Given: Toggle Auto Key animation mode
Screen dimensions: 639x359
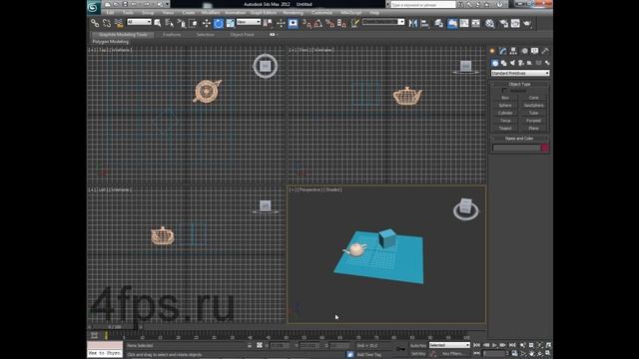Looking at the screenshot, I should pyautogui.click(x=418, y=346).
